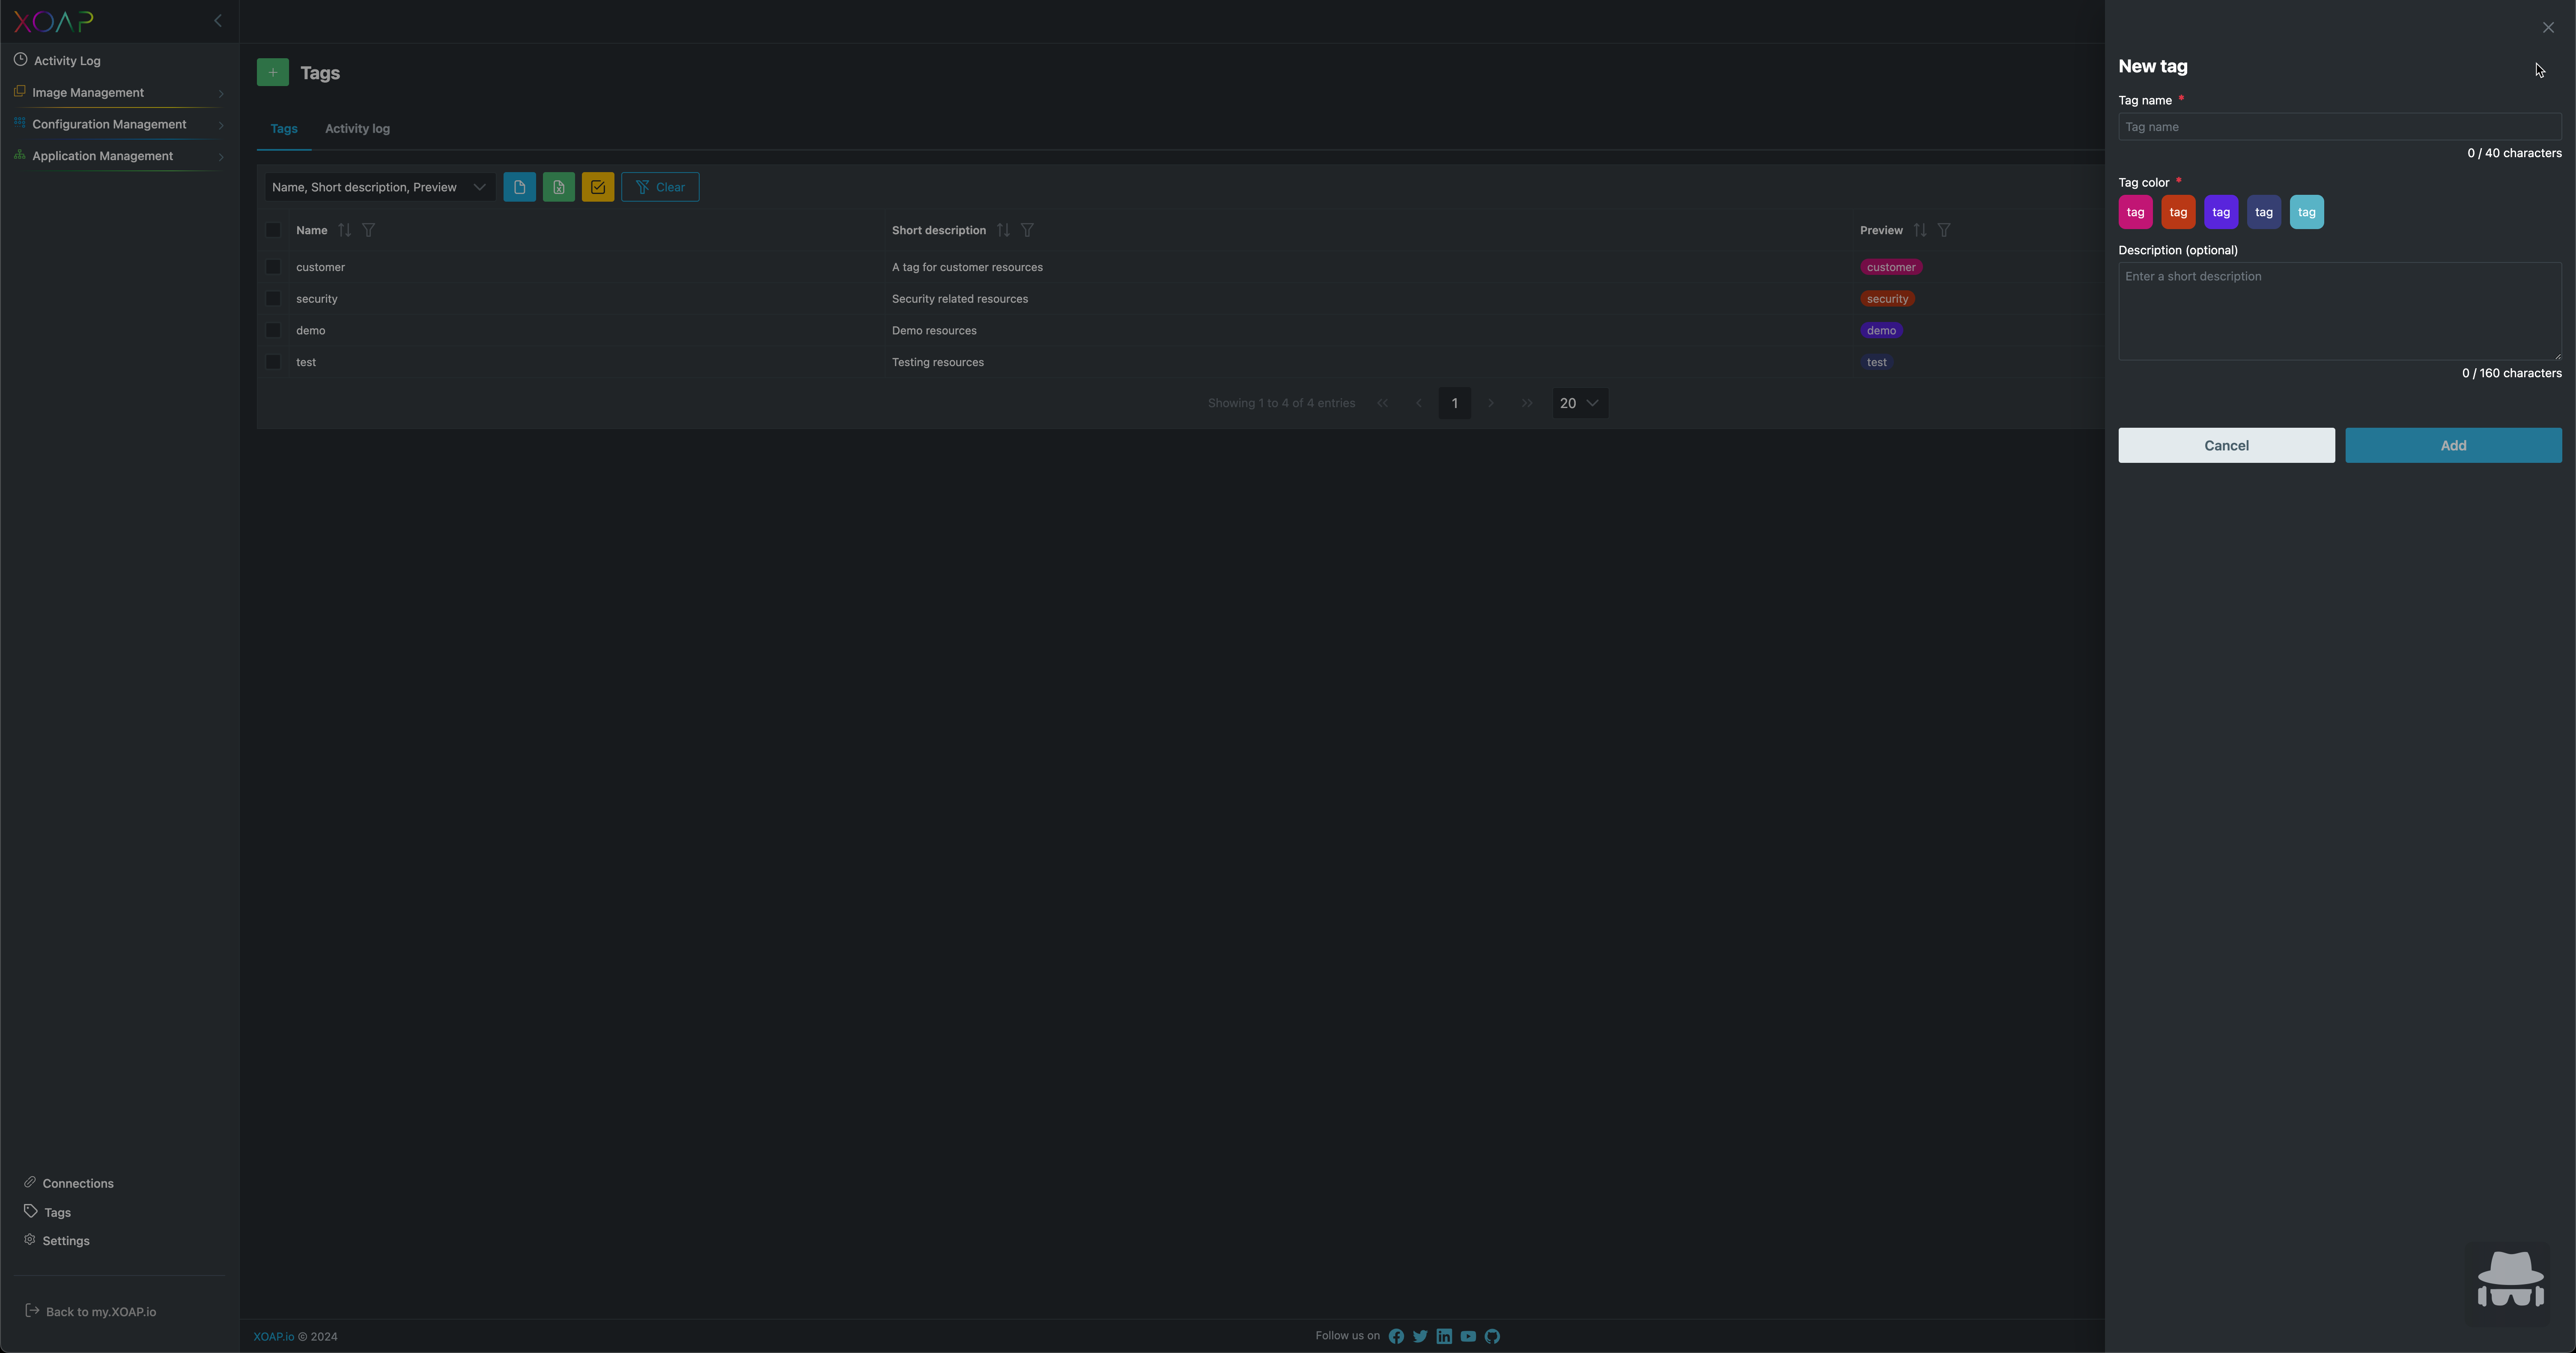Image resolution: width=2576 pixels, height=1353 pixels.
Task: Choose the dark navy tag color
Action: click(x=2264, y=212)
